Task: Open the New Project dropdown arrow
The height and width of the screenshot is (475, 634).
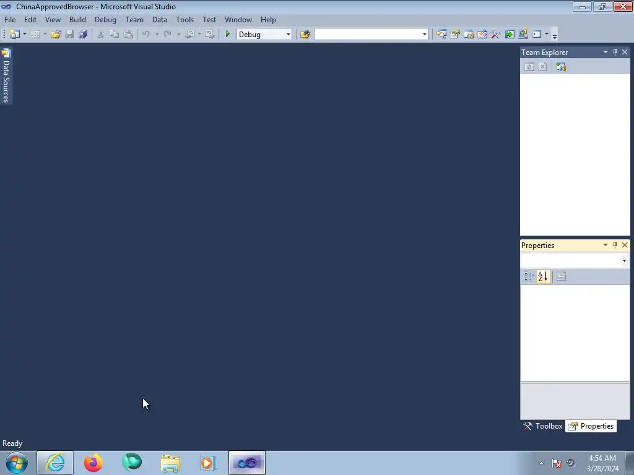Action: click(x=25, y=35)
